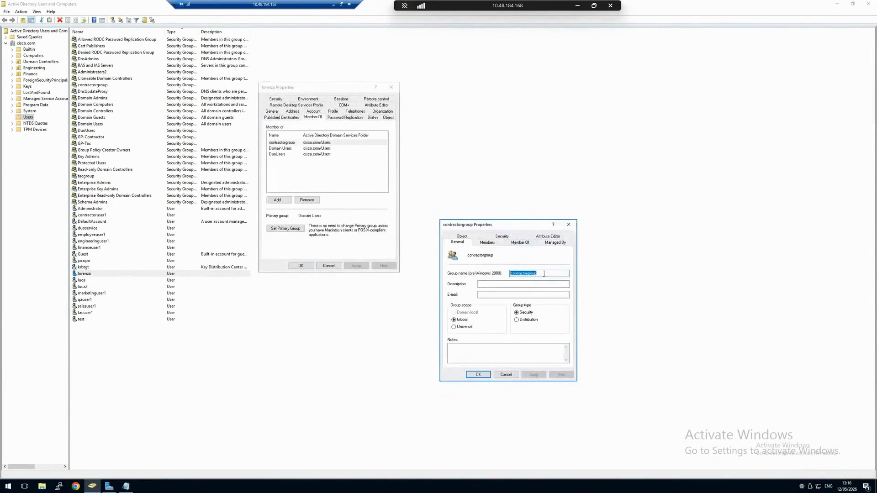877x493 pixels.
Task: Open Chrome from the taskbar
Action: (75, 486)
